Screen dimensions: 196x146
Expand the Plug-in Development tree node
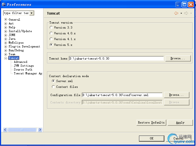6,47
